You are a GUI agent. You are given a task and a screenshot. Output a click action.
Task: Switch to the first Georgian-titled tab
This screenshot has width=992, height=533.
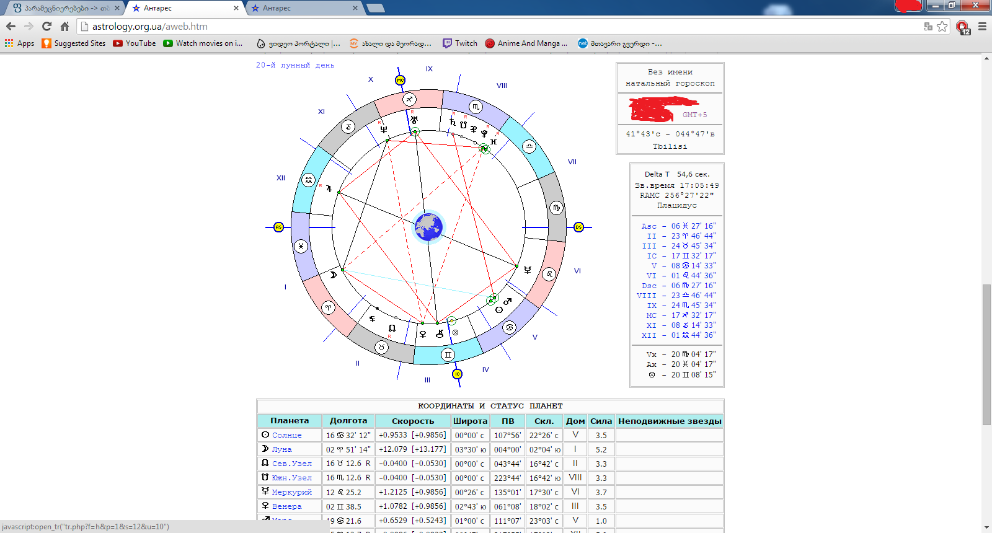[62, 8]
